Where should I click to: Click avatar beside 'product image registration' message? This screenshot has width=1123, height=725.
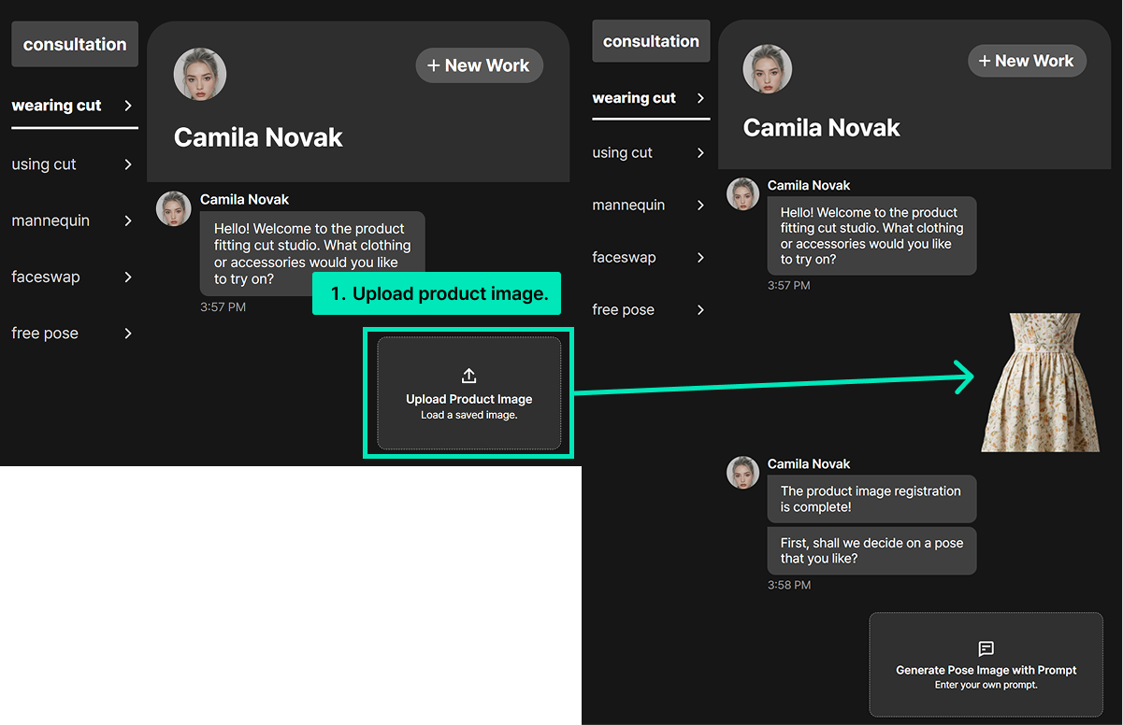(742, 472)
